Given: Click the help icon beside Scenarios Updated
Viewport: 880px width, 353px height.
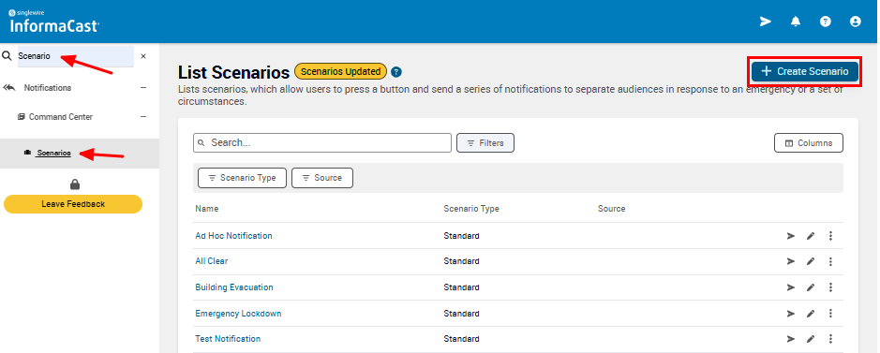Looking at the screenshot, I should pyautogui.click(x=396, y=72).
